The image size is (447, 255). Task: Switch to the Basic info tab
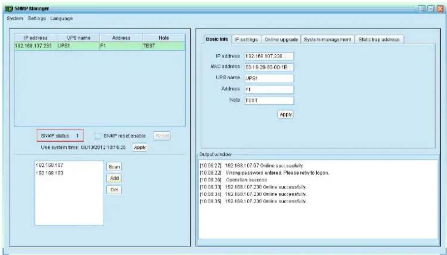(x=217, y=39)
